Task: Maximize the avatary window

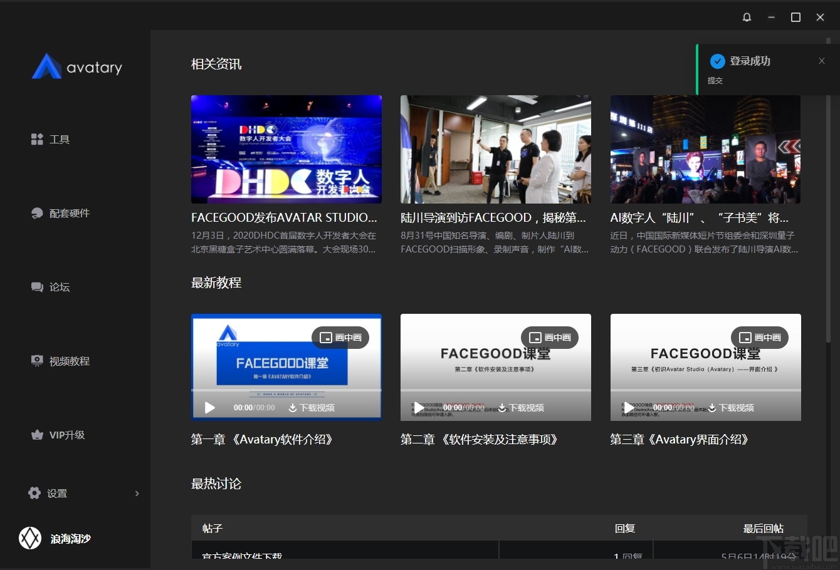Action: click(x=795, y=17)
